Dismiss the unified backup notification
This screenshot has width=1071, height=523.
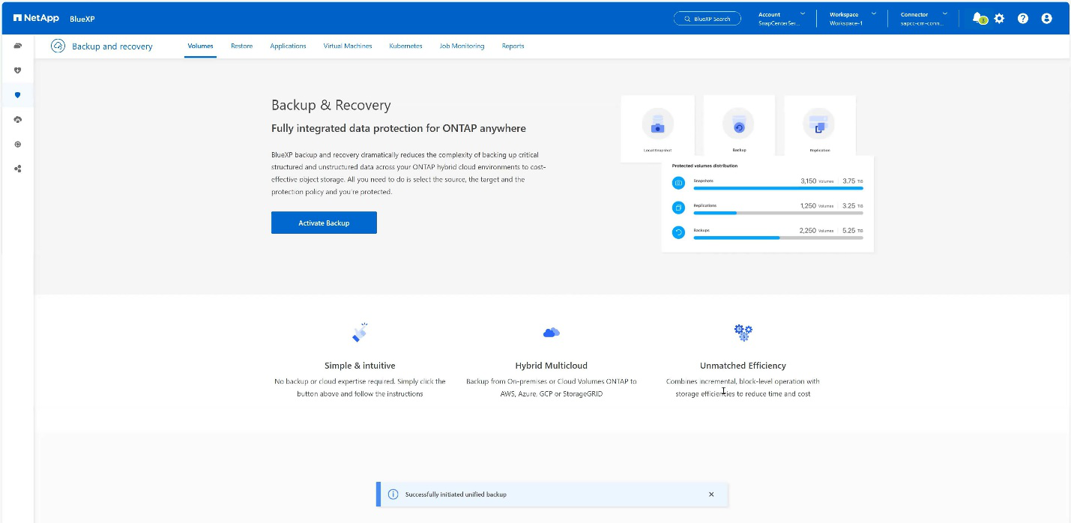click(x=711, y=495)
